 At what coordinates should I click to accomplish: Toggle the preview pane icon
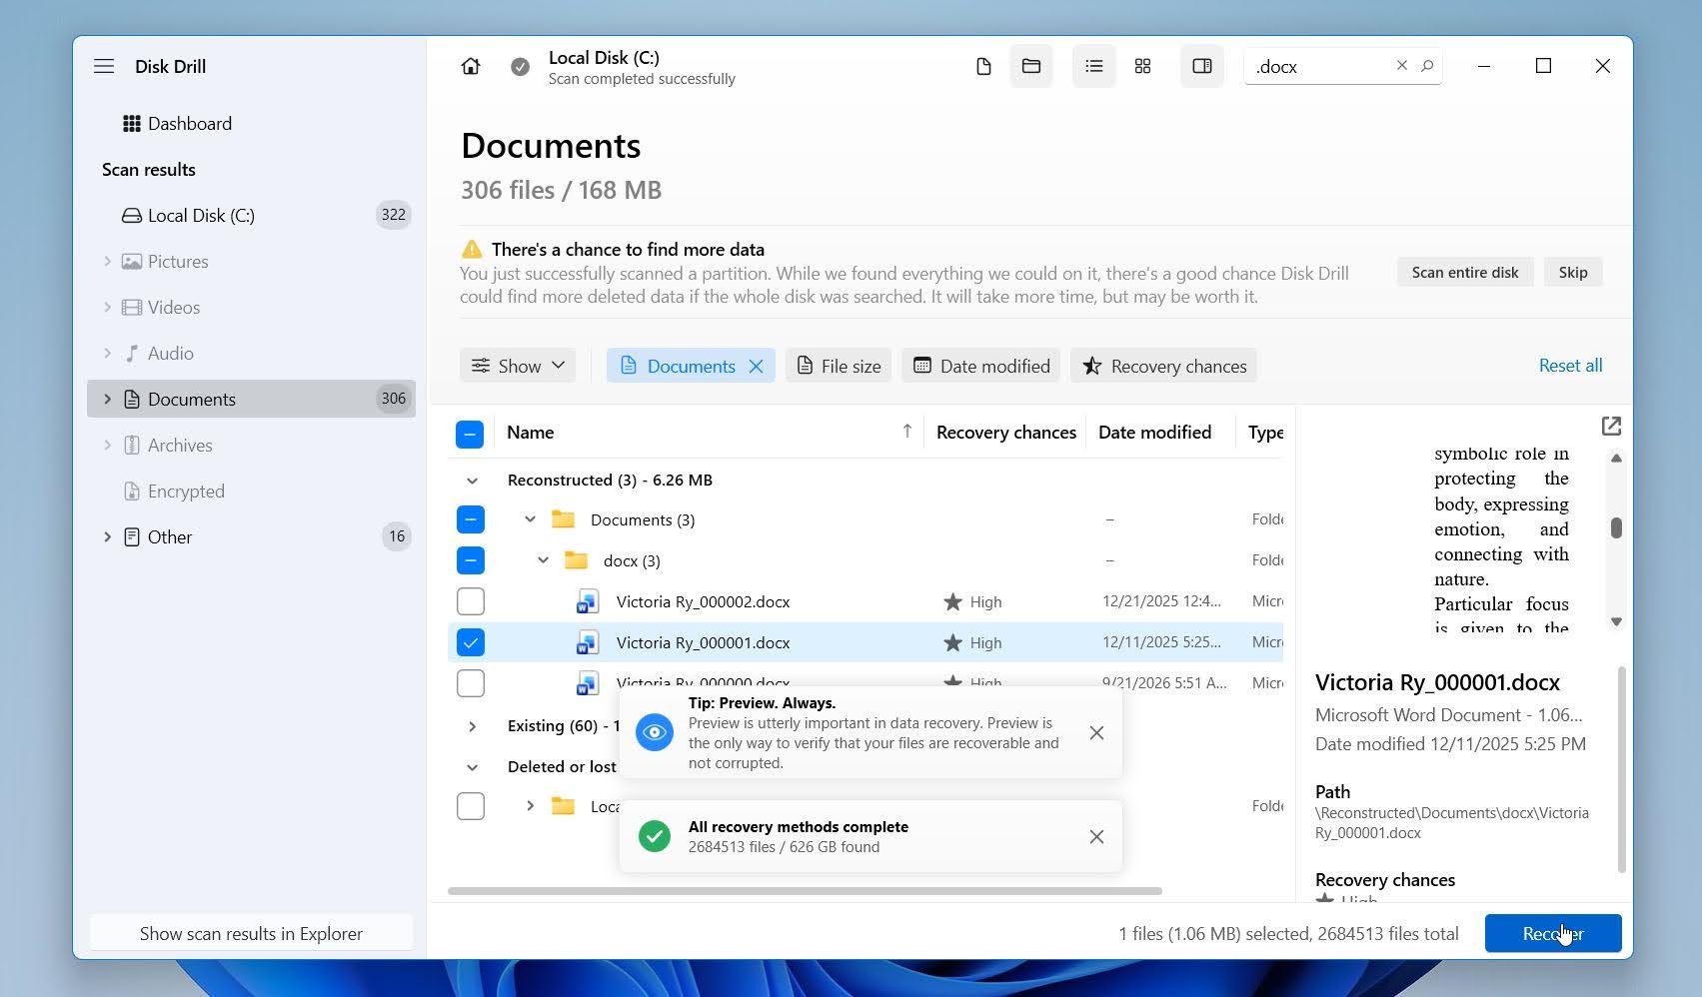tap(1202, 66)
